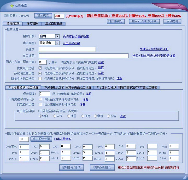The width and height of the screenshot is (188, 180).
Task: Click the green shield app icon
Action: pos(12,6)
